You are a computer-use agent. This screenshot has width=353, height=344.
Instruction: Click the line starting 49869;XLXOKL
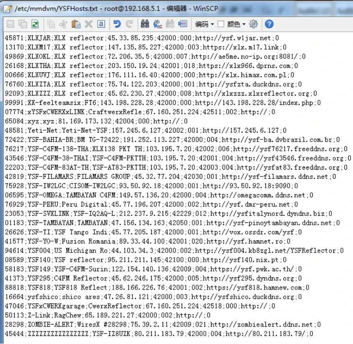pyautogui.click(x=155, y=57)
